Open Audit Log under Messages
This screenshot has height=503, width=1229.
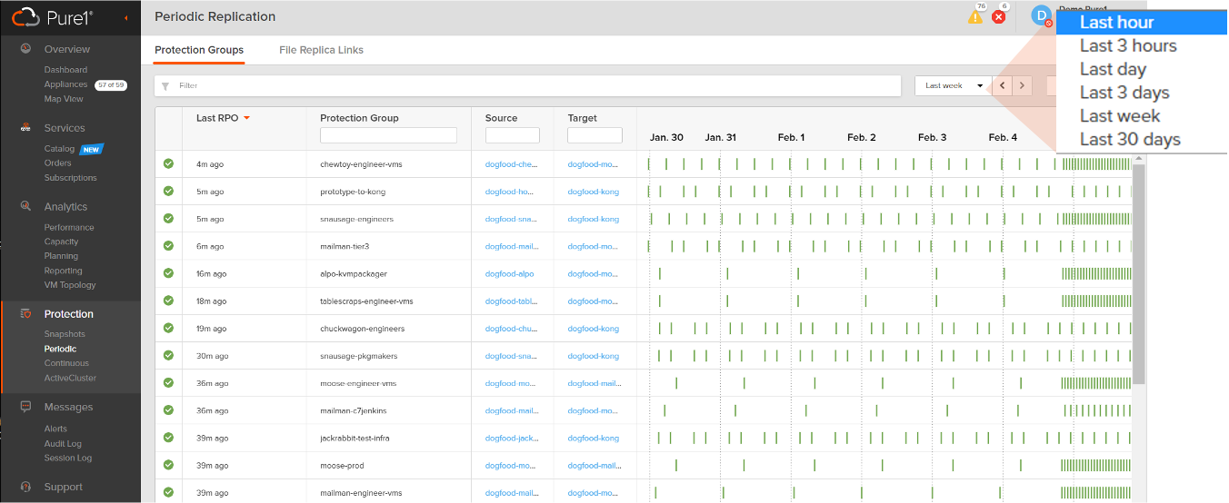pos(63,443)
